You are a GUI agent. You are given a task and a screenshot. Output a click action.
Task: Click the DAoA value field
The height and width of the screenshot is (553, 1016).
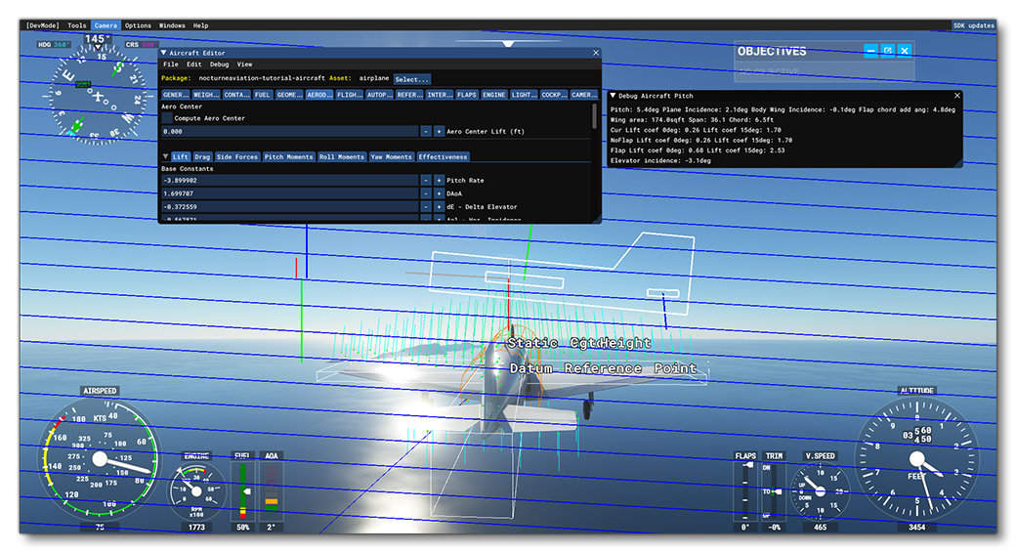(x=289, y=193)
